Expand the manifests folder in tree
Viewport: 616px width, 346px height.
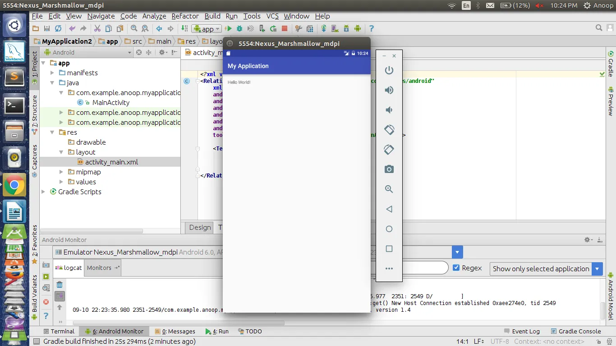(52, 73)
